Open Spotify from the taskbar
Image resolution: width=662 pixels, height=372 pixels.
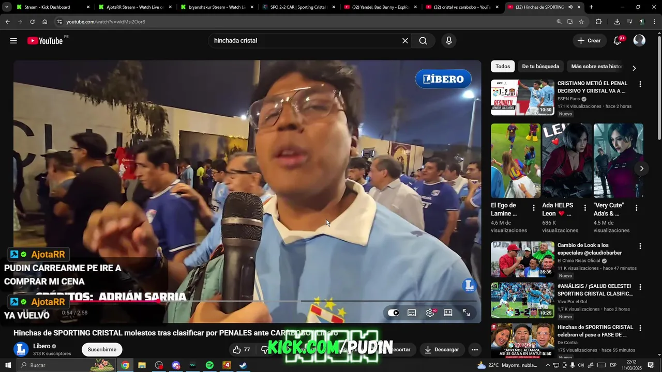coord(209,365)
